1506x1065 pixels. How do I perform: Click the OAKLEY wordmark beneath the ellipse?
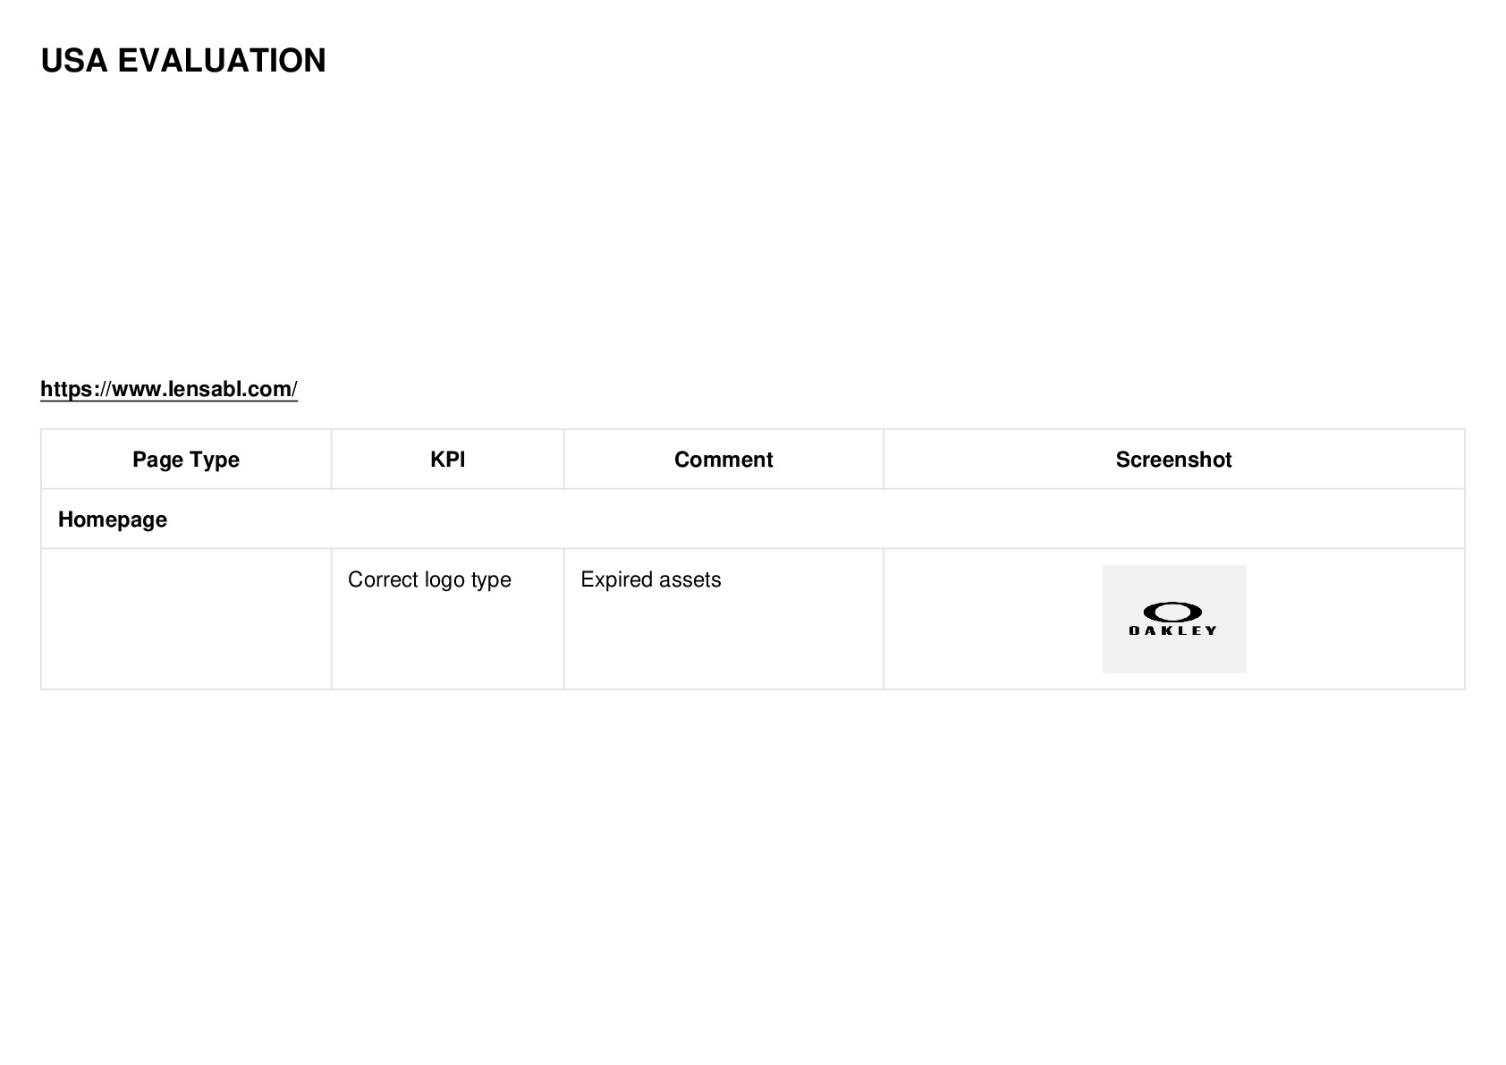[x=1172, y=630]
